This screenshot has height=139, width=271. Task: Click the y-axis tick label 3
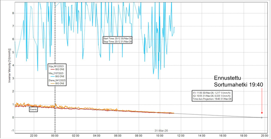pos(13,78)
